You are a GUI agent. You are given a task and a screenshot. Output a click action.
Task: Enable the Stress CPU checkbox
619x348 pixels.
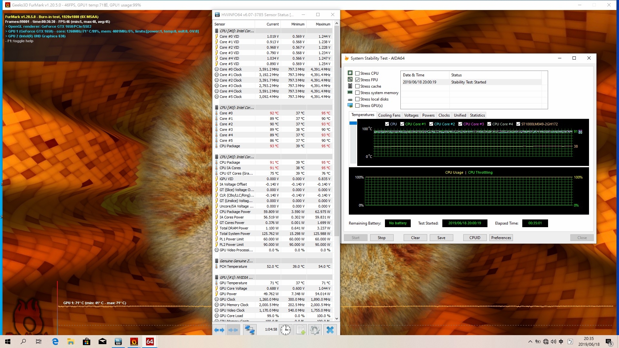357,73
